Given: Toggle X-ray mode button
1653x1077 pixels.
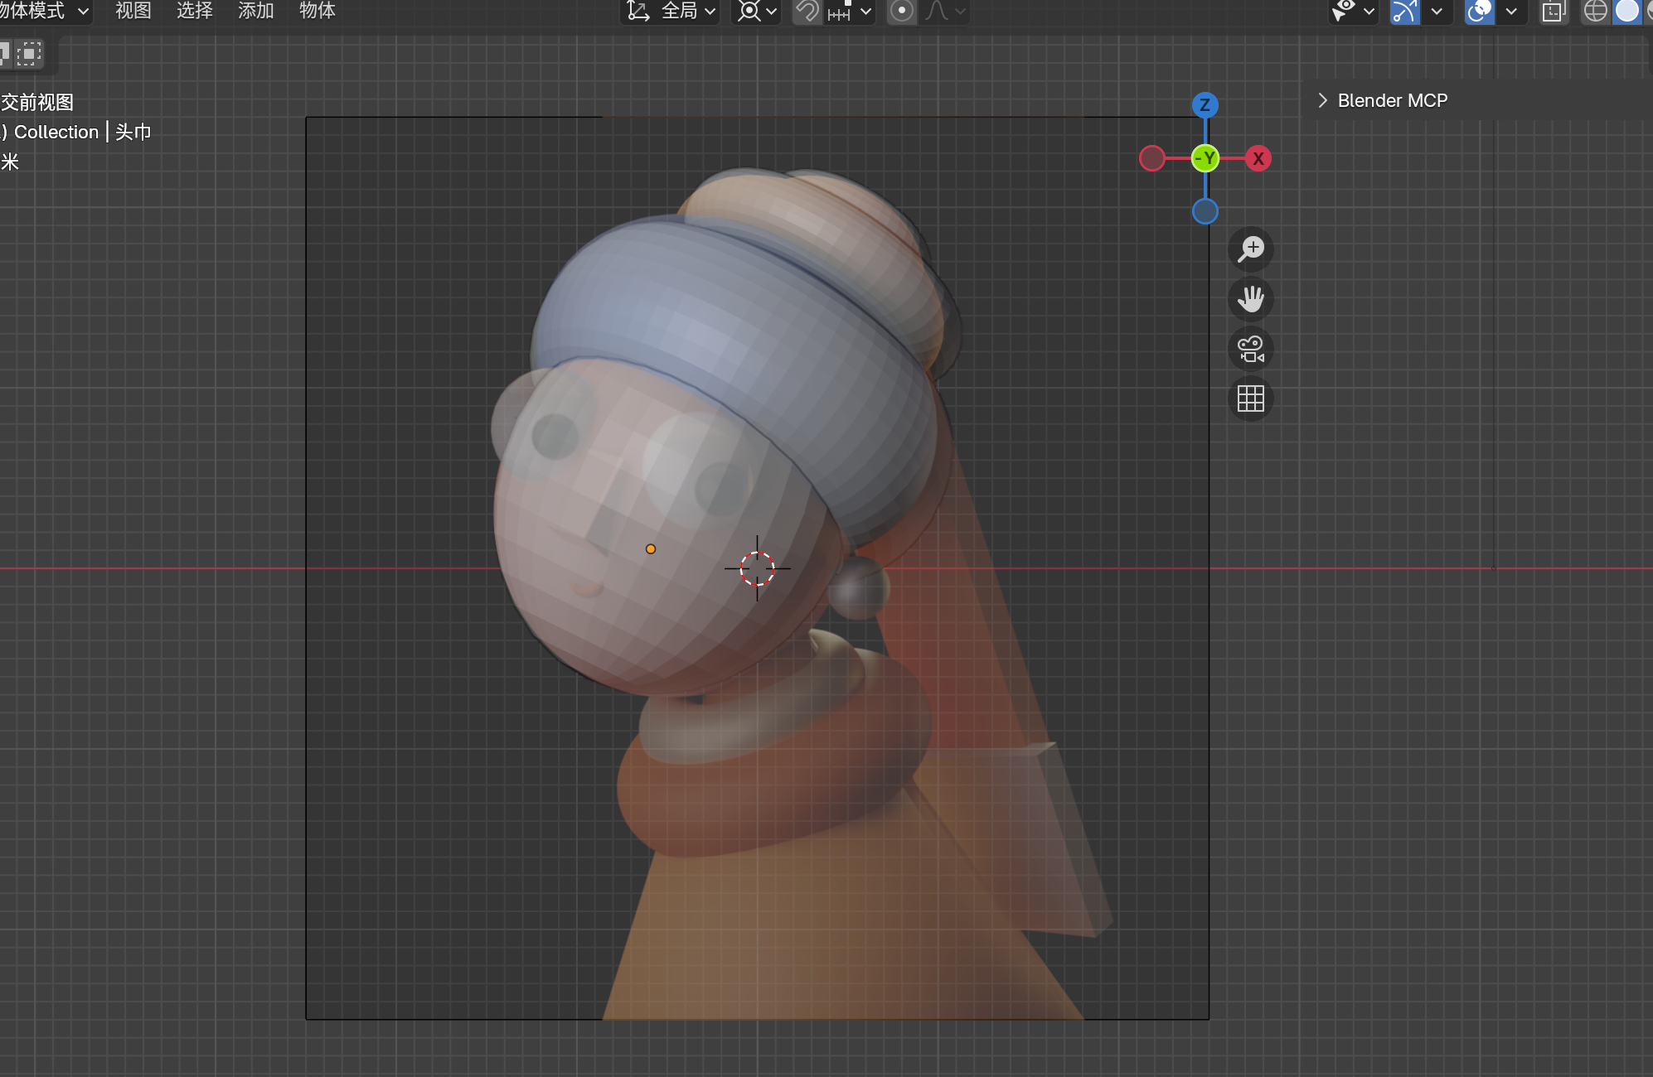Looking at the screenshot, I should 1553,11.
